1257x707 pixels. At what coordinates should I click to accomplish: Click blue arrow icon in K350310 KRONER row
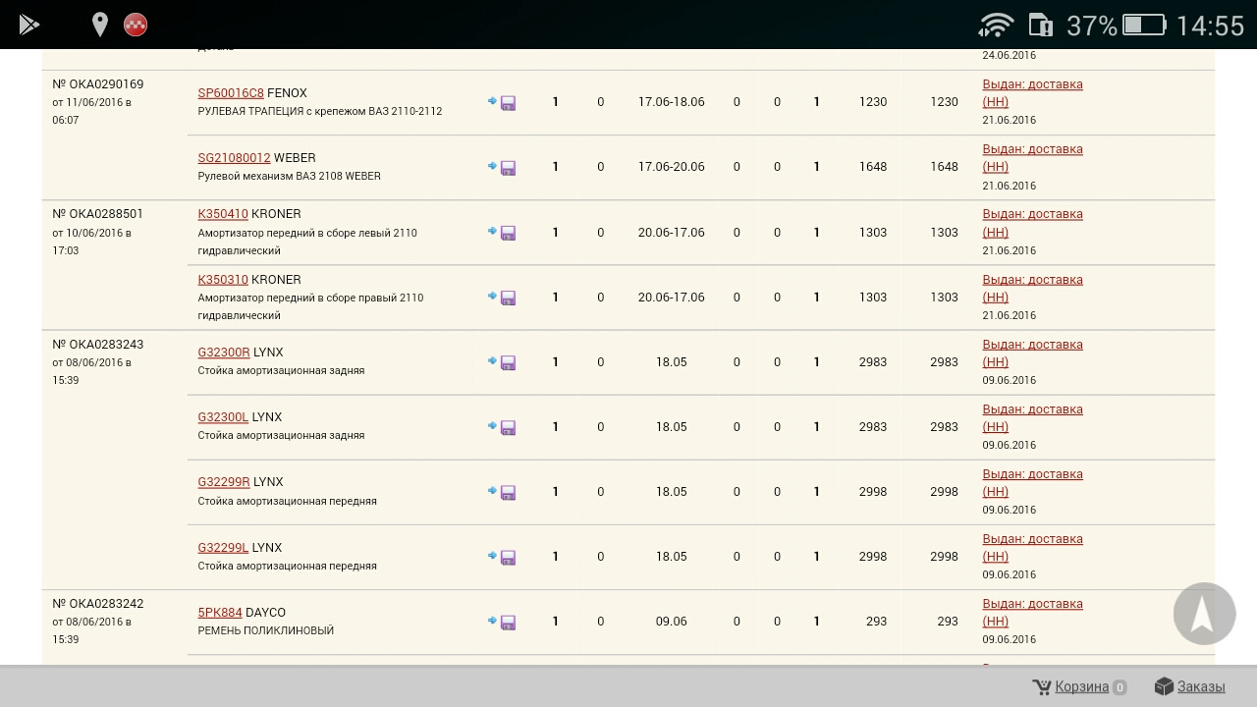pos(492,296)
